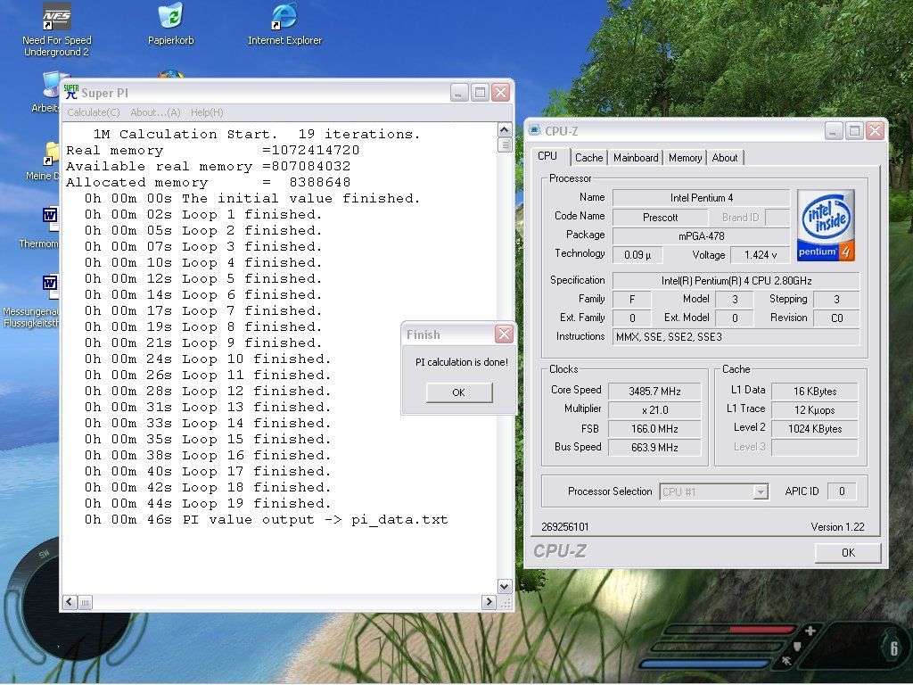Click the 'PI value output -> pi_data.txt' line
Screen dimensions: 913x685
[x=266, y=520]
